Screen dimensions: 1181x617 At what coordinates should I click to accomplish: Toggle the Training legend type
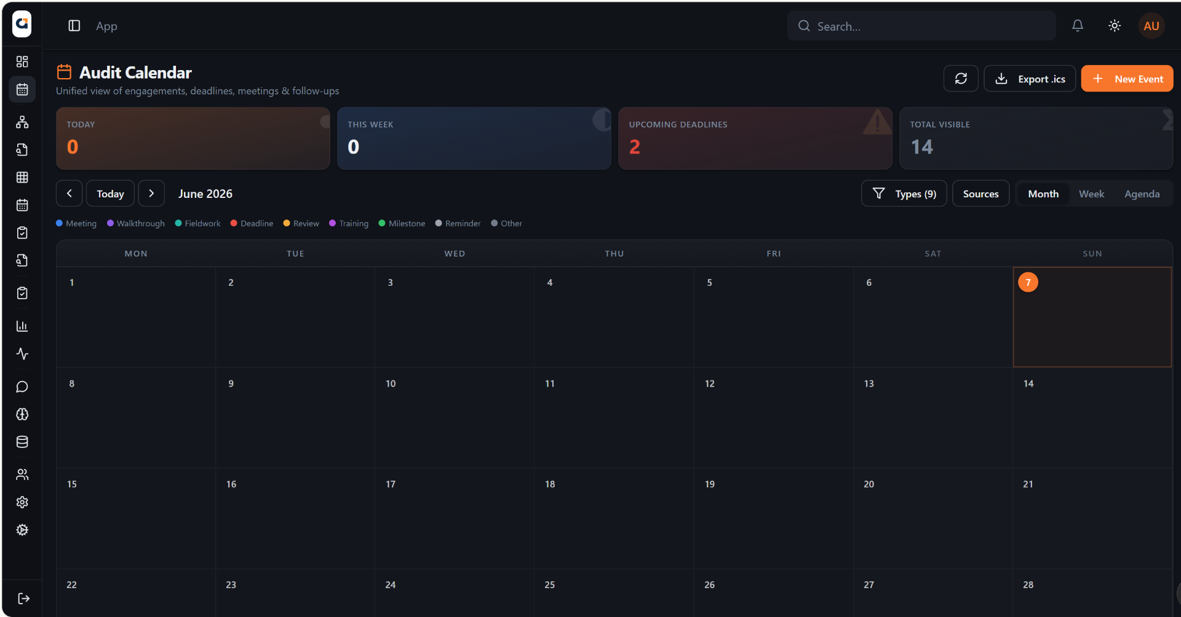349,223
